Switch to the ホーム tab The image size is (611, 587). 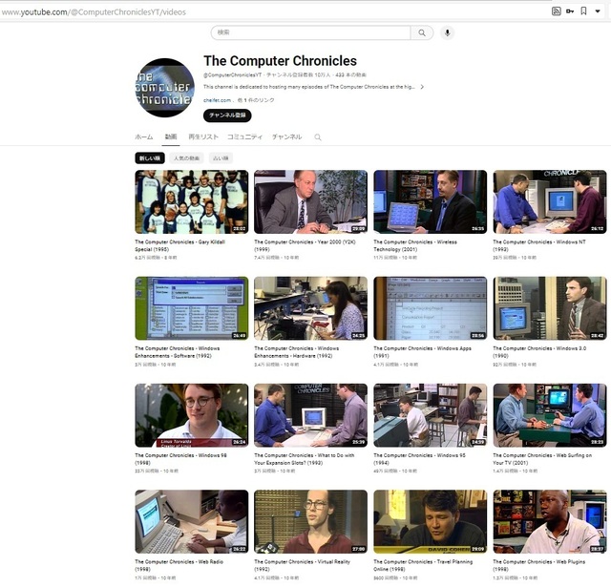point(144,136)
